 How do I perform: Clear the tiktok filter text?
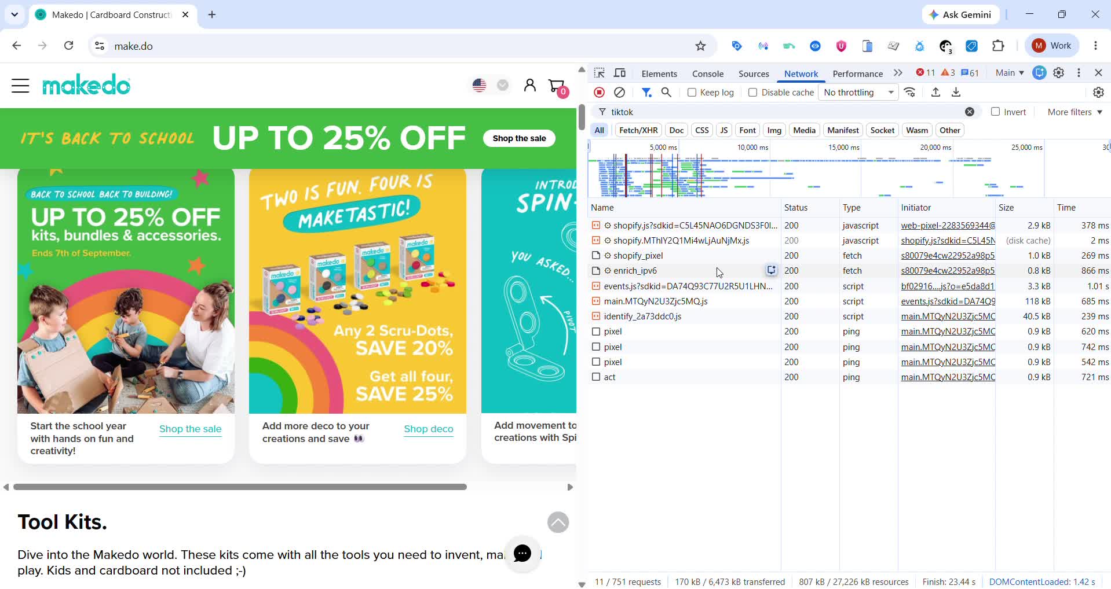click(970, 112)
